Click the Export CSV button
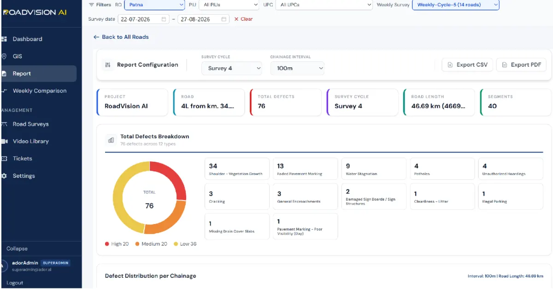The width and height of the screenshot is (553, 289). point(468,65)
